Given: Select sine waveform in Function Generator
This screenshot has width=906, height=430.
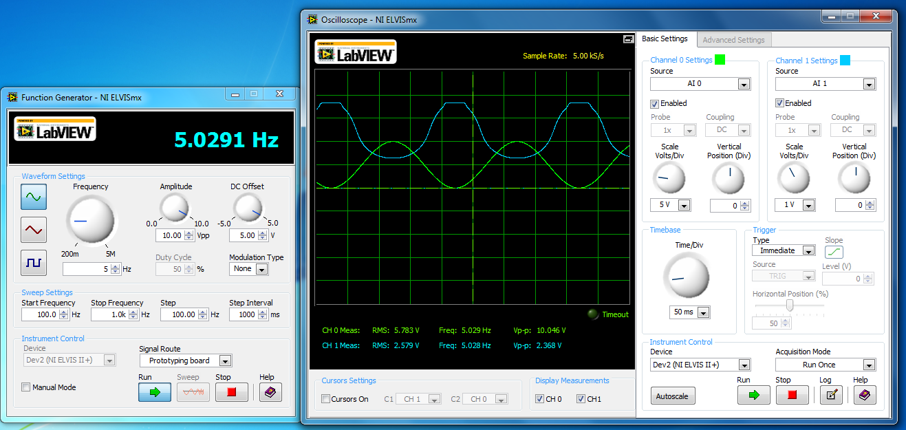Looking at the screenshot, I should (x=34, y=197).
